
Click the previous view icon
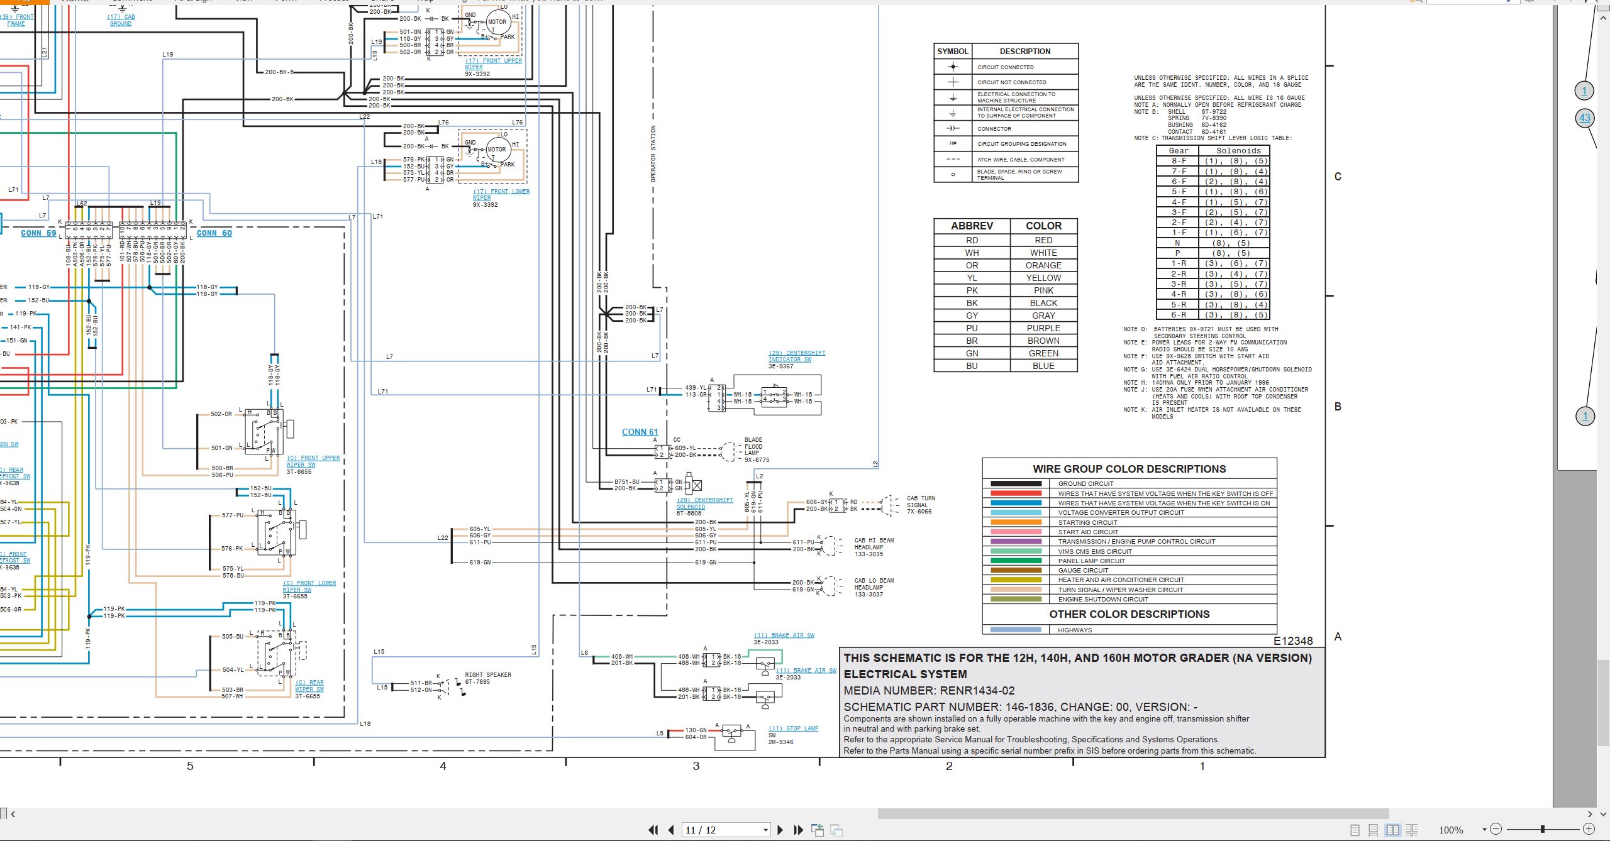(818, 830)
